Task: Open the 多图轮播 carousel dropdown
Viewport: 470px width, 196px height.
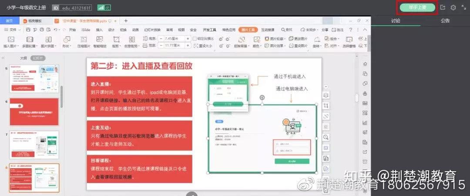Action: click(x=30, y=42)
